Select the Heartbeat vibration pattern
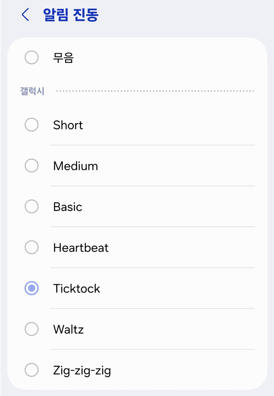The width and height of the screenshot is (274, 396). pos(31,247)
